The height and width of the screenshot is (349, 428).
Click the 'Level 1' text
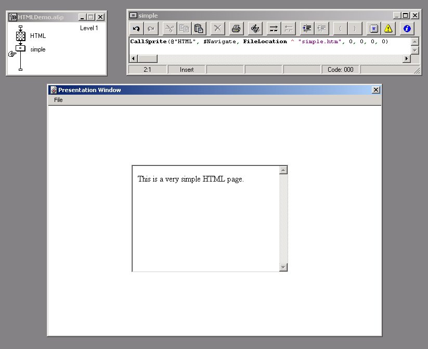89,28
